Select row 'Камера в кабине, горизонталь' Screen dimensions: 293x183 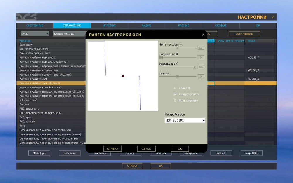click(x=51, y=70)
